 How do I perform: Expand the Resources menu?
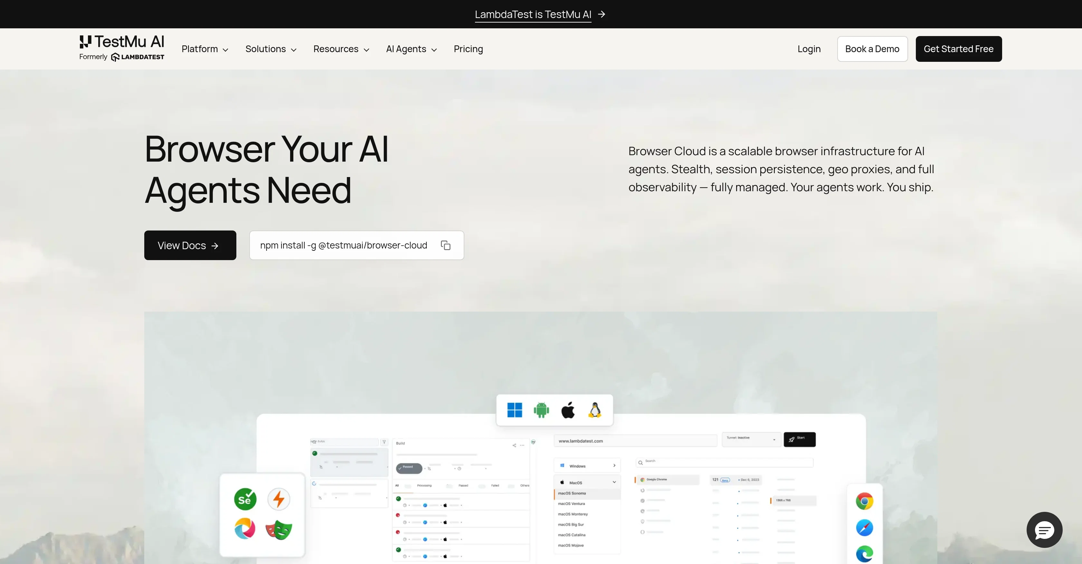(341, 49)
